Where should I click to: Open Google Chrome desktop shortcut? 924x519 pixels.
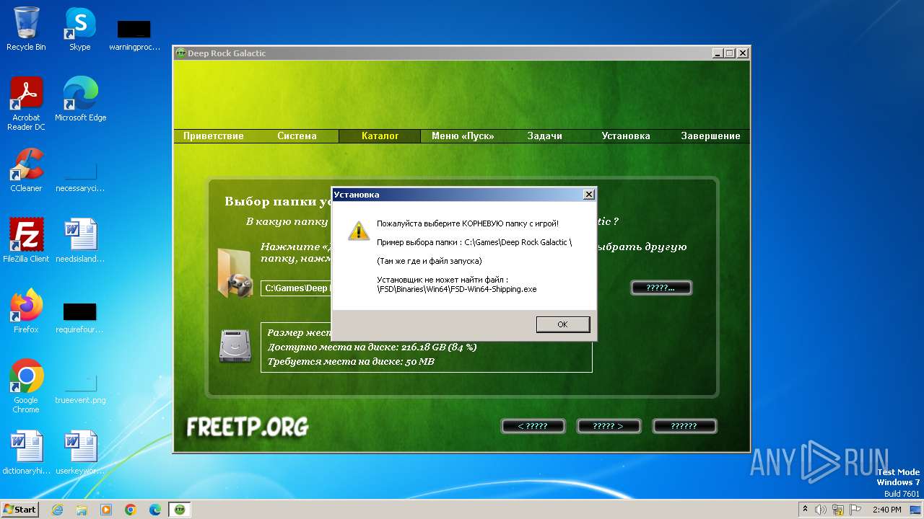pos(26,386)
